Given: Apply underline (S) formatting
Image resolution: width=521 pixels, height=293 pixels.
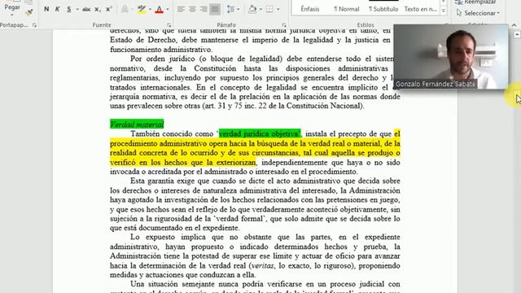Looking at the screenshot, I should point(68,9).
